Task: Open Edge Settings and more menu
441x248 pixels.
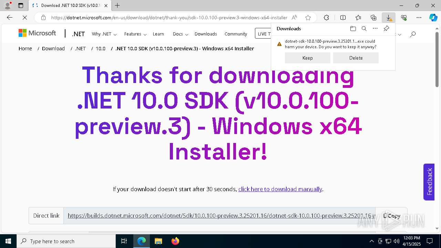Action: [419, 18]
